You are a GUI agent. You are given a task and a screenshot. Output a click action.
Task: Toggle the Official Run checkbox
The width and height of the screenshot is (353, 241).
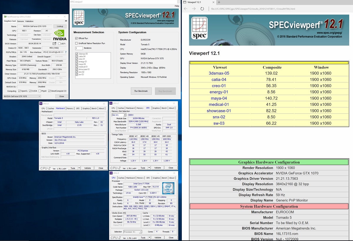click(x=76, y=38)
